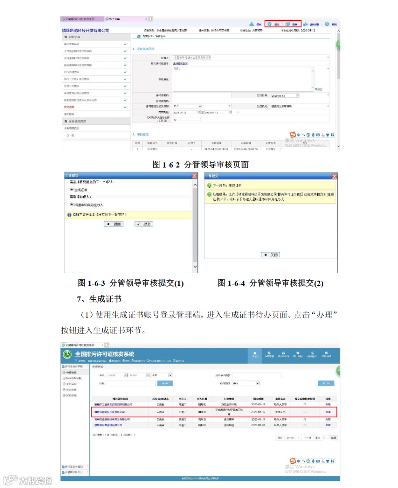
Task: Collapse 许可证业务审核 menu in left sidebar
Action: click(75, 367)
